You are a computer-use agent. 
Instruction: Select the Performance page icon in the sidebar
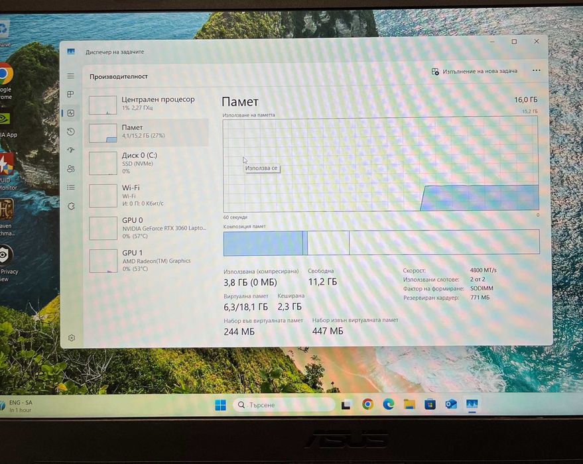point(71,113)
